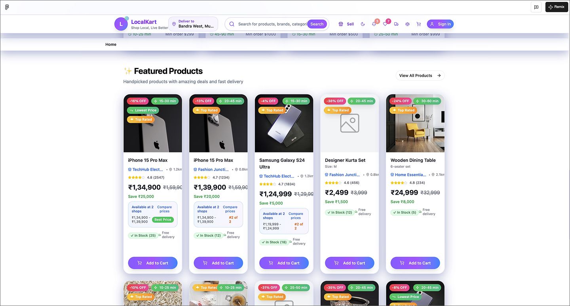Toggle dark mode moon icon
This screenshot has height=306, width=570.
click(x=363, y=24)
